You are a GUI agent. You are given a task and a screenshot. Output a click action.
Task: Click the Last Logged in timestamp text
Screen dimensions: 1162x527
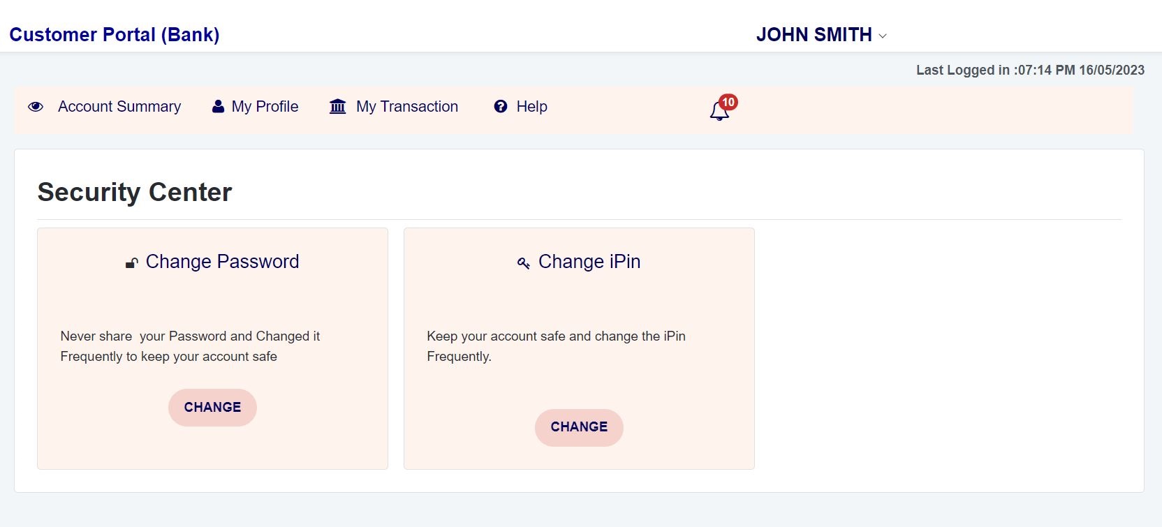(x=1030, y=70)
